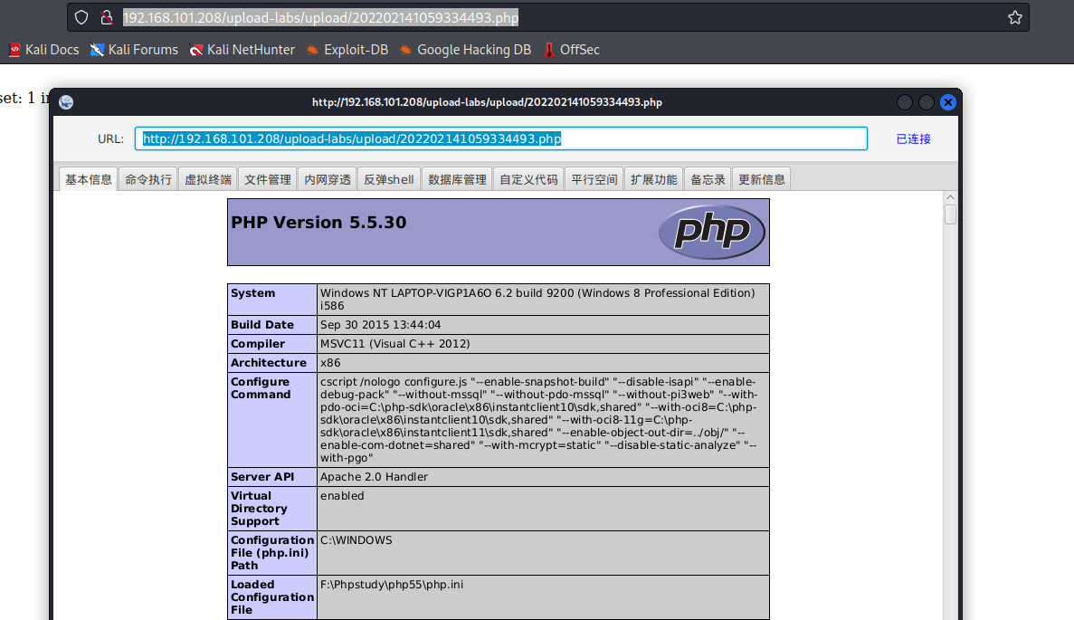Open the Kali NetHunter bookmark

click(242, 50)
